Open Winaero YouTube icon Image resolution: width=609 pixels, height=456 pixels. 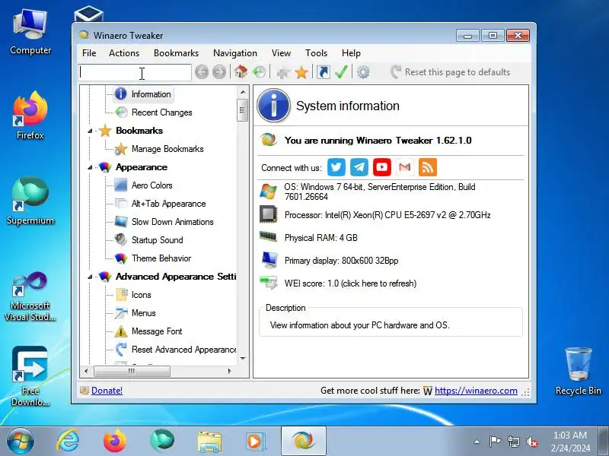click(x=382, y=167)
